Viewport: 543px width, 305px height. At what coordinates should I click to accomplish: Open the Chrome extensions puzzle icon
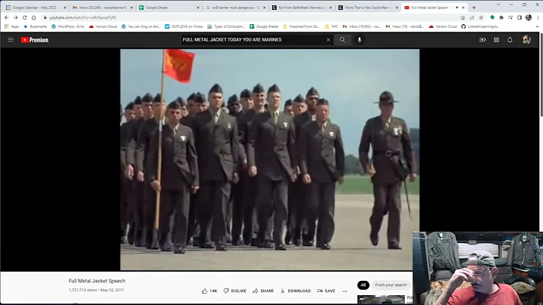tap(501, 17)
